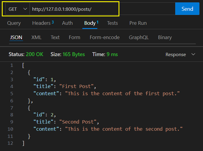Select JSON body type

pos(16,37)
